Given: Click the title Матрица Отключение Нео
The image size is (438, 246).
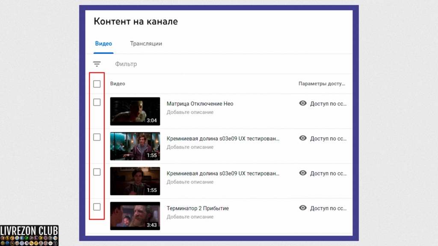Looking at the screenshot, I should click(200, 104).
